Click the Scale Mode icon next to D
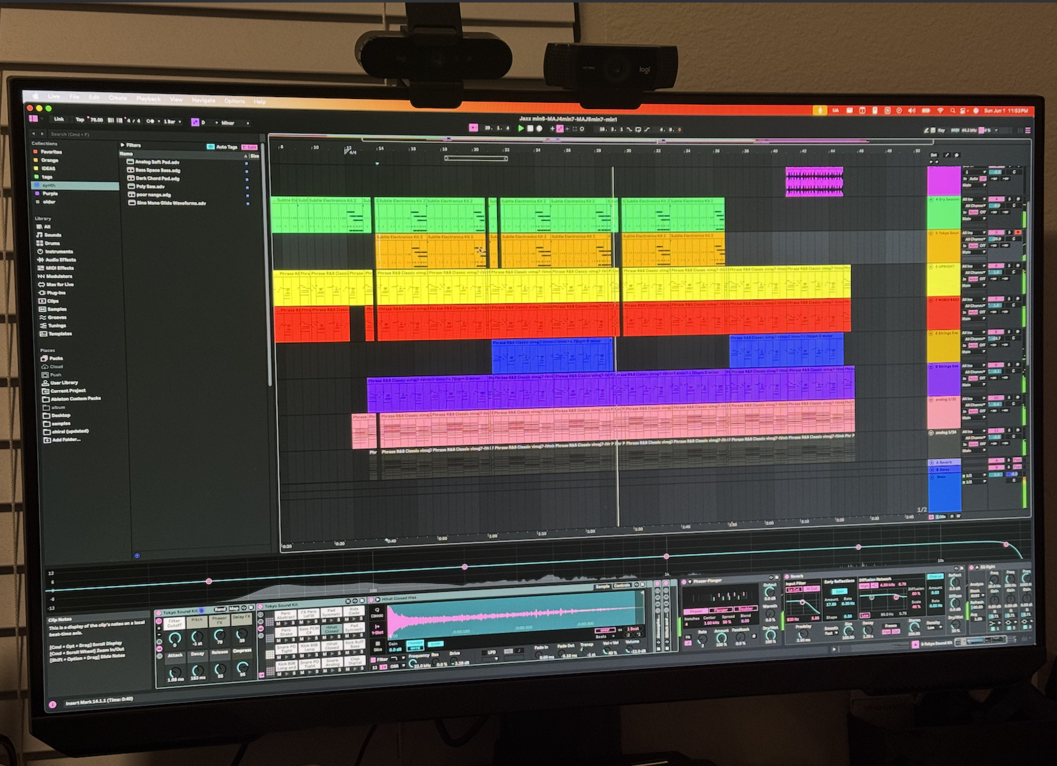Screen dimensions: 1057x766 coord(195,123)
